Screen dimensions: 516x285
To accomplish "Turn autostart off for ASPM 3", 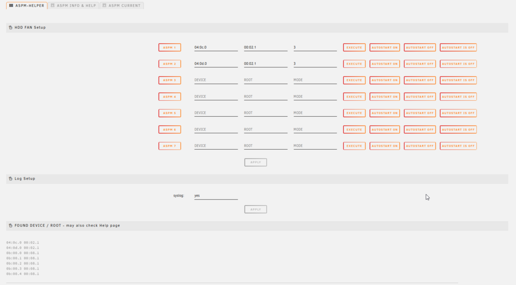I will click(x=420, y=80).
